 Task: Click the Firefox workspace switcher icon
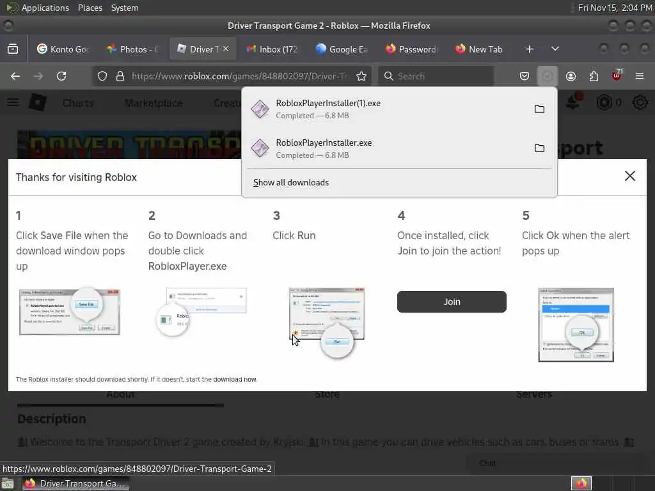tap(581, 483)
